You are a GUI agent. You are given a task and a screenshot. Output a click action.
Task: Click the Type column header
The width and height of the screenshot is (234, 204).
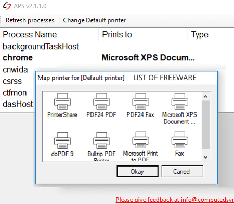coord(200,34)
